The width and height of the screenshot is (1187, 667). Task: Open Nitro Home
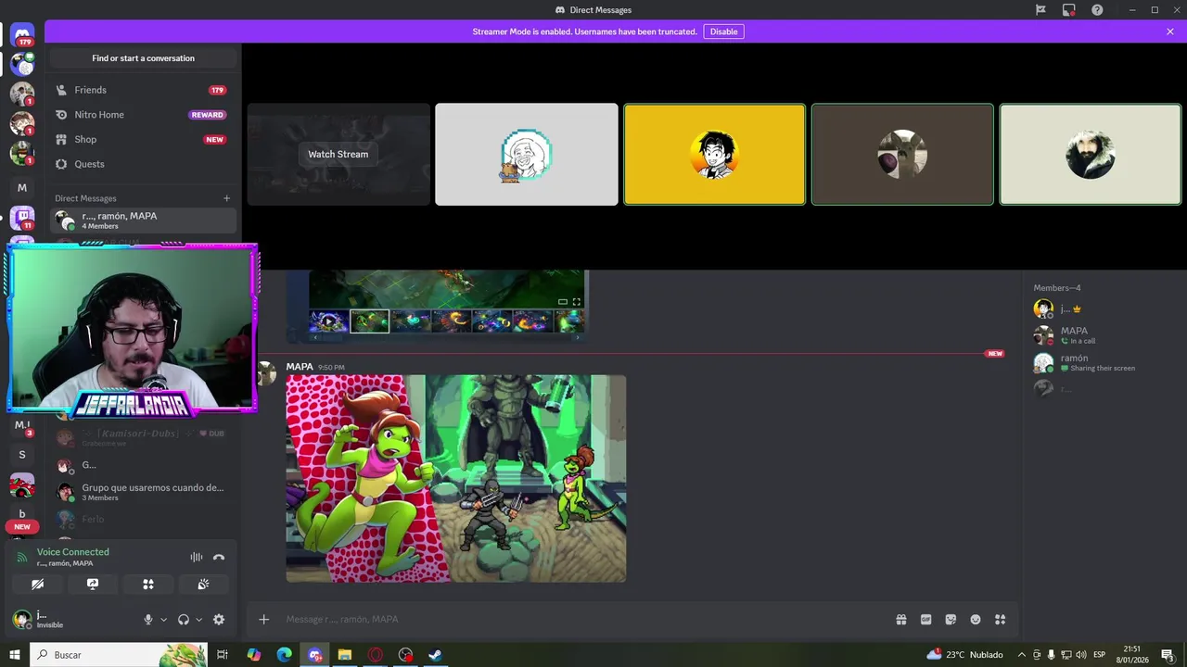click(x=143, y=115)
